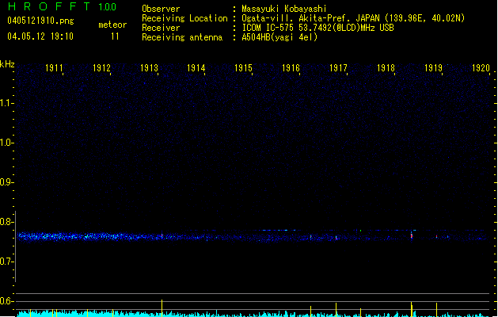Click the tall yellow spike near 1913
498x317 pixels.
click(162, 307)
